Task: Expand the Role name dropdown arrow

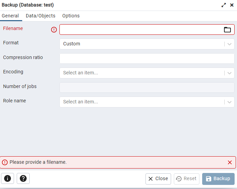Action: 229,102
